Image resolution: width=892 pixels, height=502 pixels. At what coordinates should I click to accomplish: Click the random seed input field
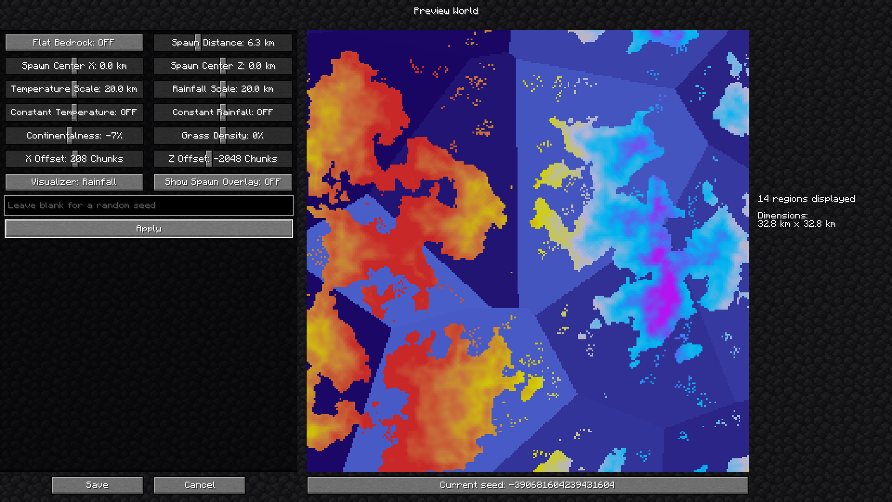pyautogui.click(x=148, y=205)
